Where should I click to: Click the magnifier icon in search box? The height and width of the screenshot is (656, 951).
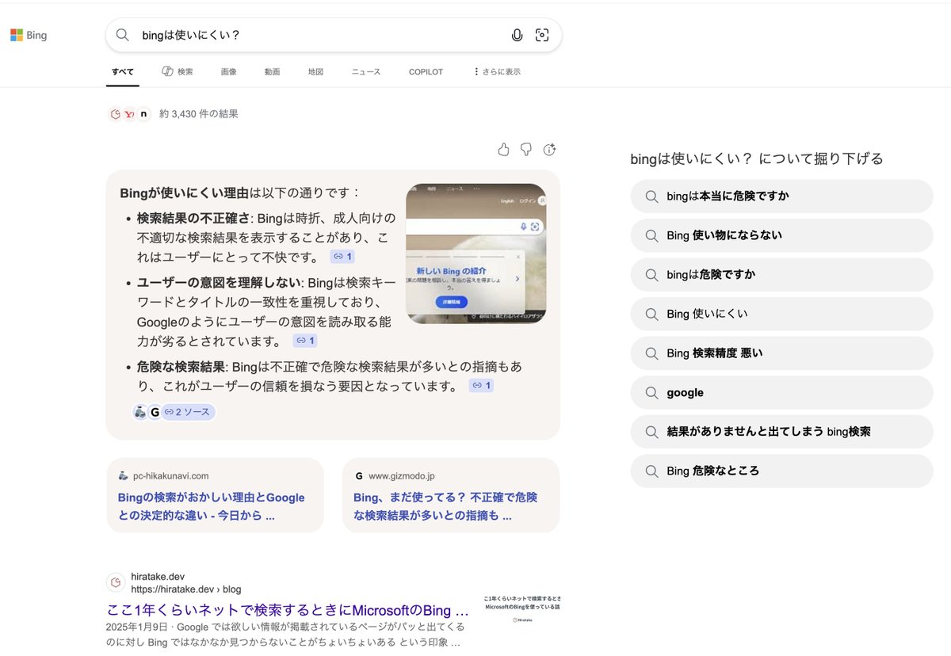[123, 35]
